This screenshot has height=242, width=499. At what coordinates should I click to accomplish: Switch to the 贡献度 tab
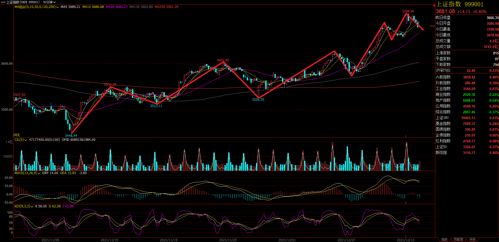(x=458, y=239)
